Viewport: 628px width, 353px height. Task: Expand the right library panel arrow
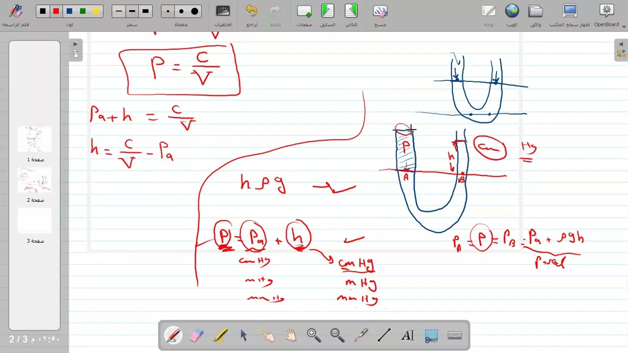621,44
